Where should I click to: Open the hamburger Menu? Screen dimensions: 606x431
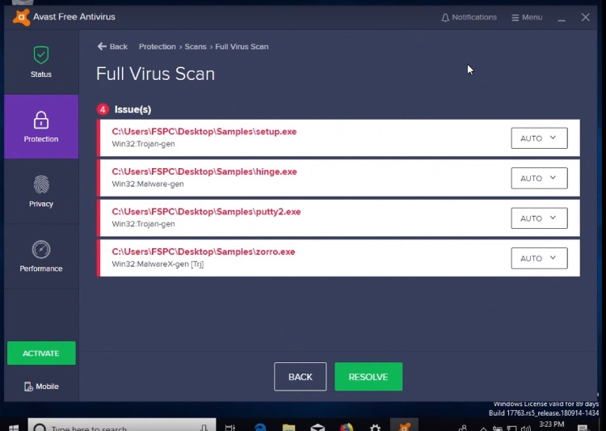pos(527,18)
